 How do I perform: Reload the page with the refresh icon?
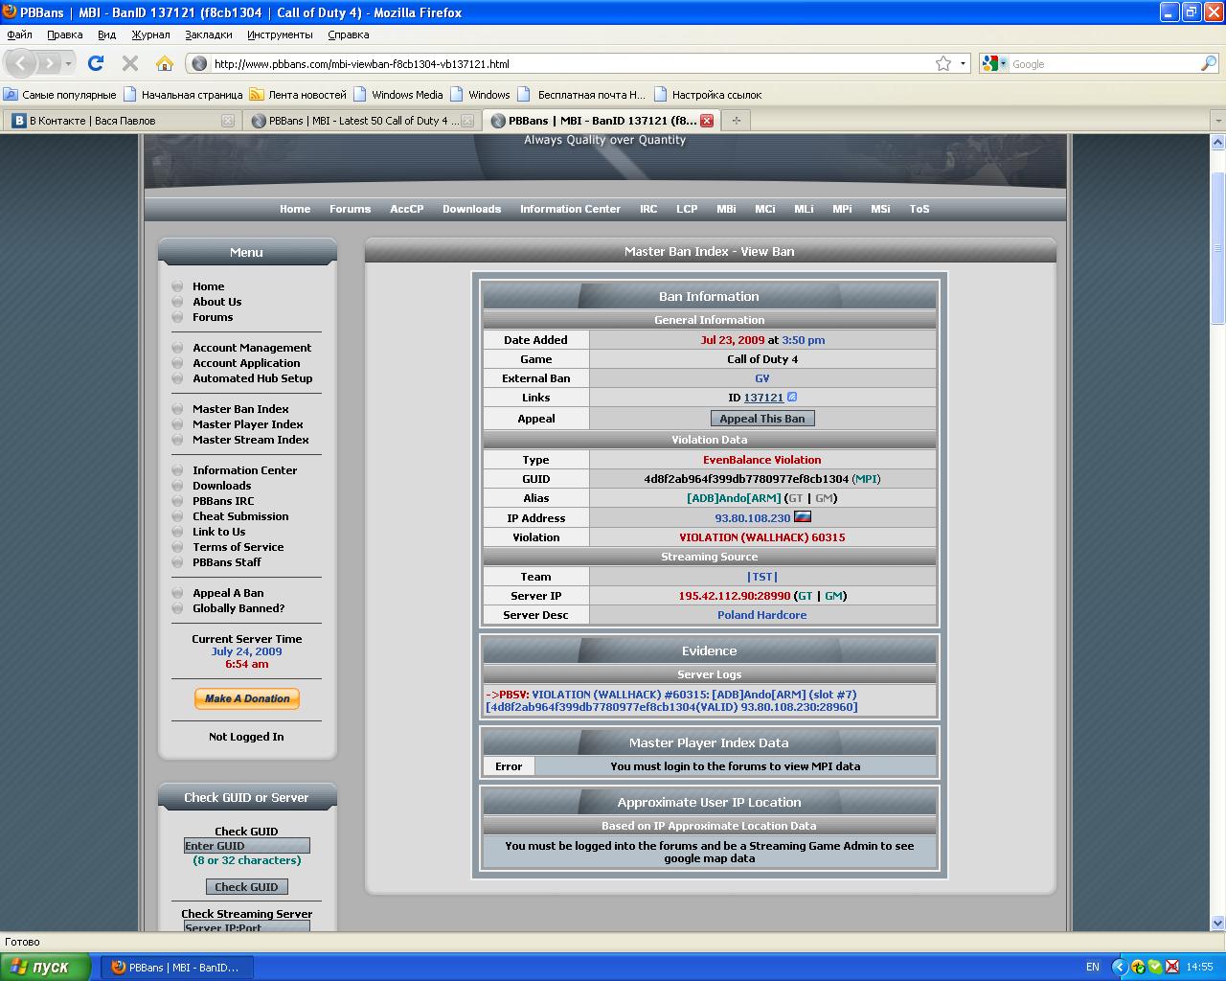pyautogui.click(x=96, y=63)
